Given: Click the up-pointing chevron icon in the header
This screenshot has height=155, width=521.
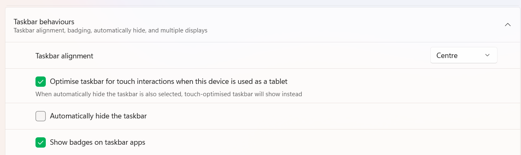Looking at the screenshot, I should (508, 25).
